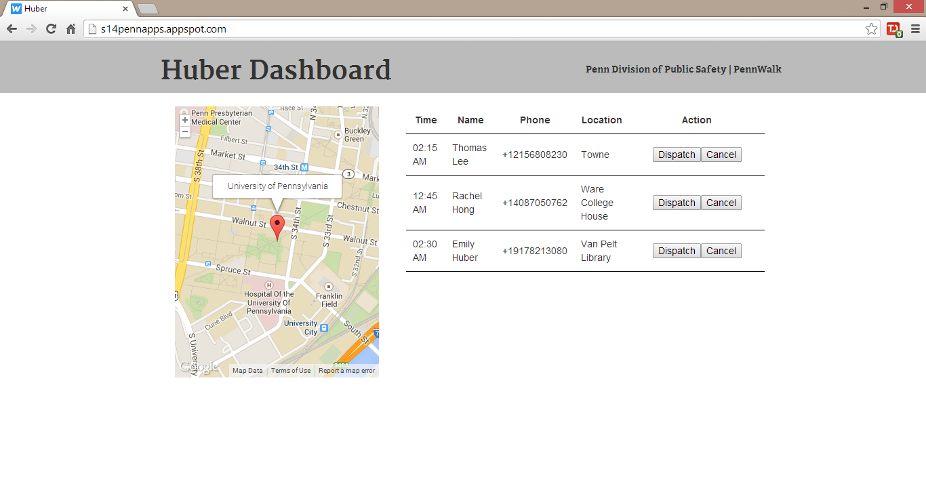
Task: Click the name Rachel Hong
Action: tap(467, 203)
